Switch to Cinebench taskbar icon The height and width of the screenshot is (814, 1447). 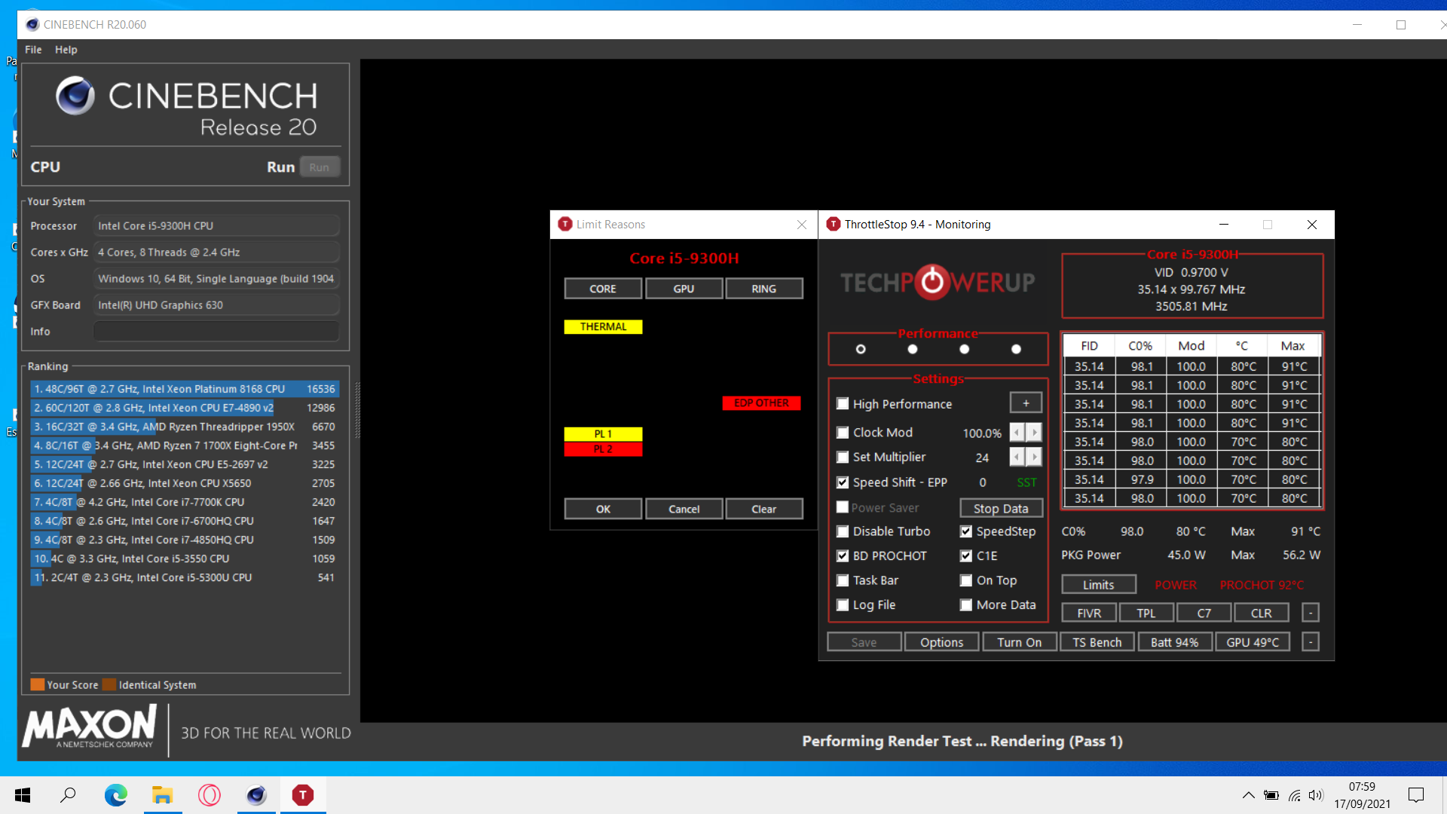[x=256, y=795]
